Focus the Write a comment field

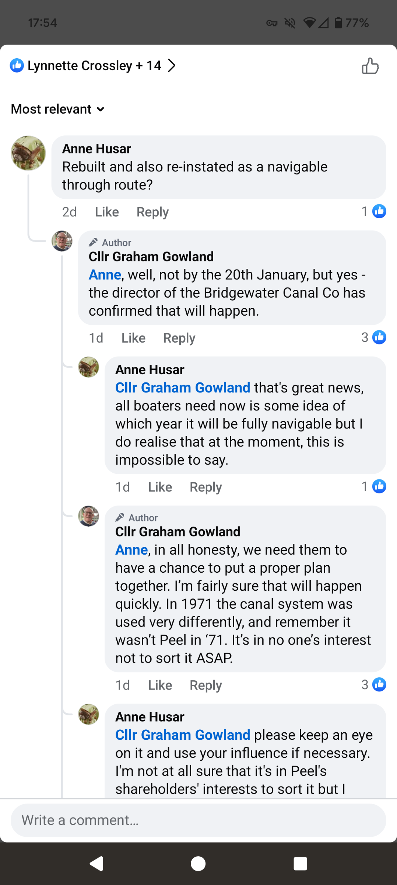pyautogui.click(x=198, y=820)
